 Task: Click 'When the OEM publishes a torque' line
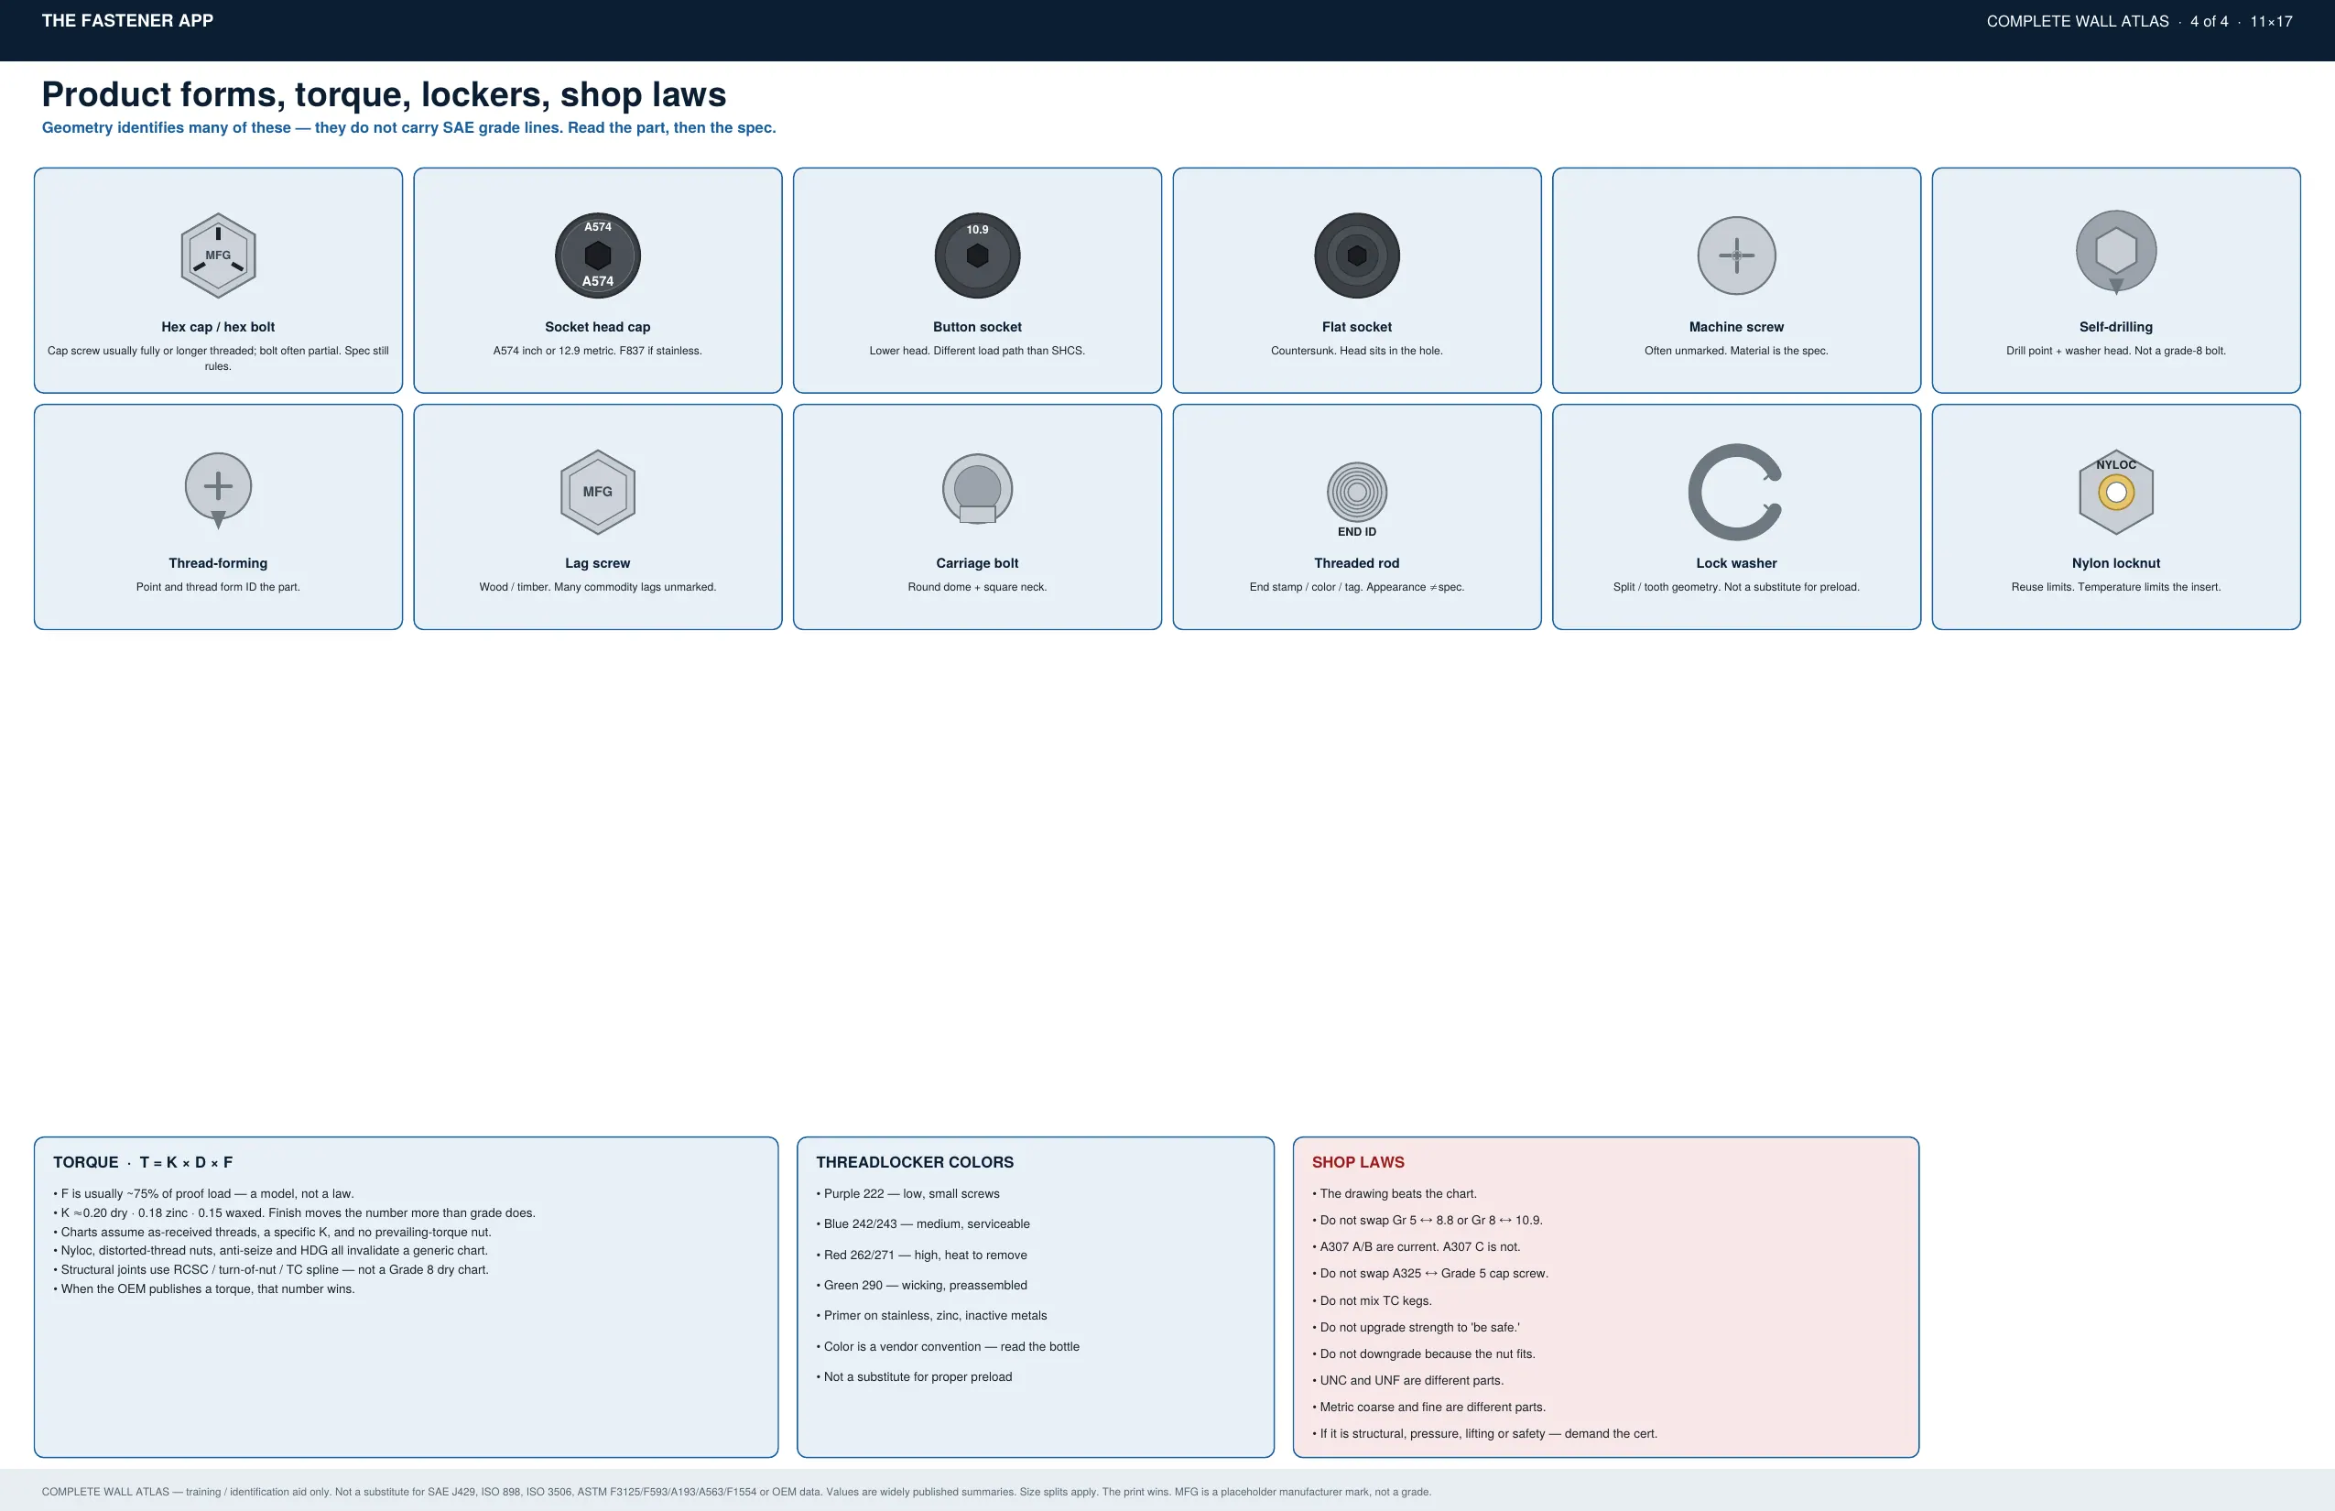pos(204,1289)
